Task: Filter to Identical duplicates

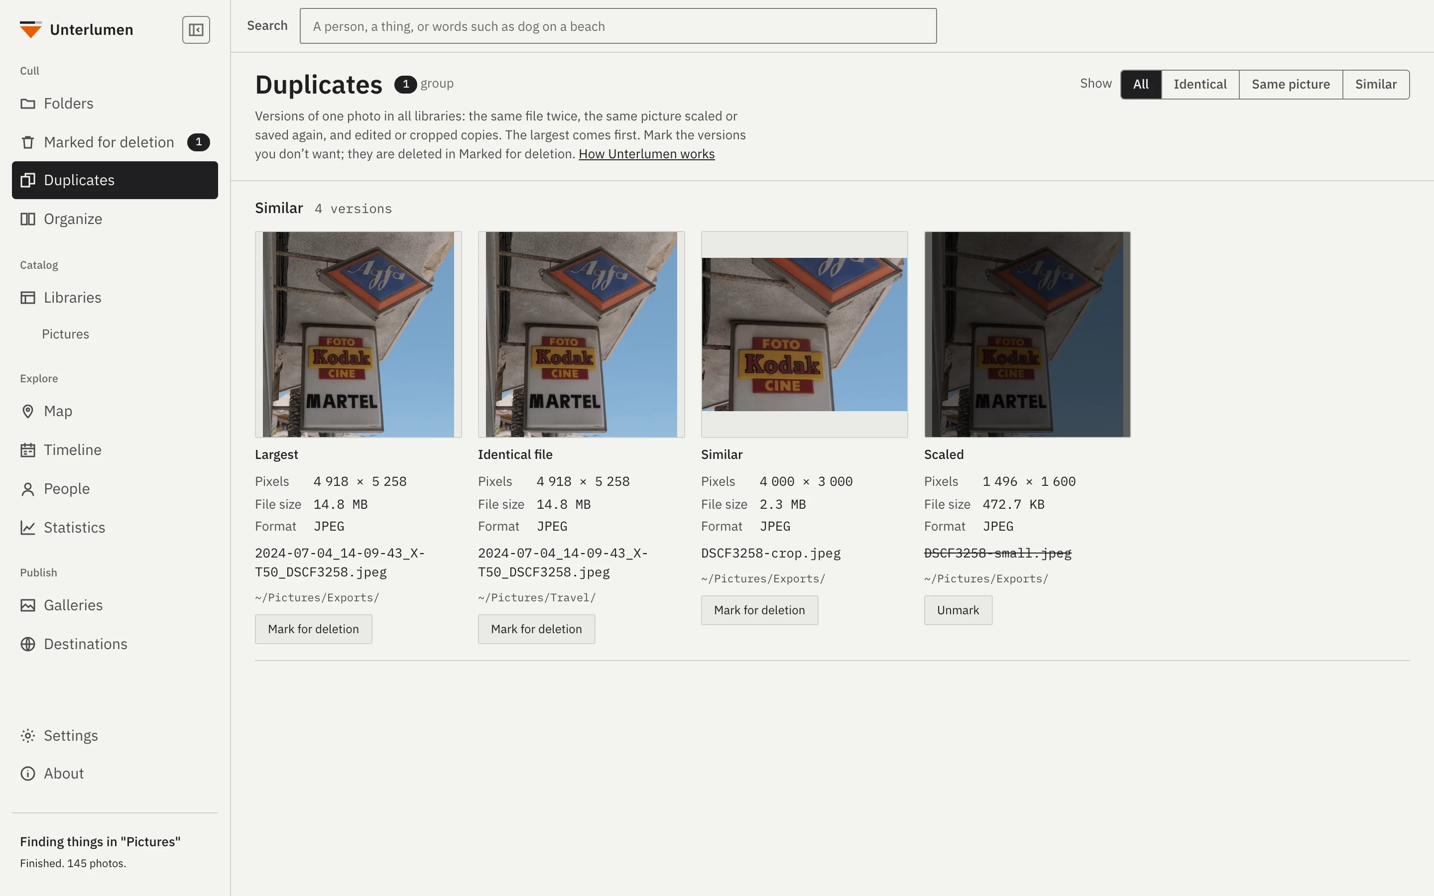Action: coord(1200,85)
